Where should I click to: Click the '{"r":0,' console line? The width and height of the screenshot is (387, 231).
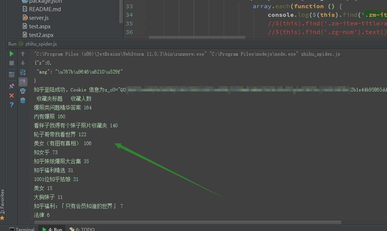pos(43,63)
